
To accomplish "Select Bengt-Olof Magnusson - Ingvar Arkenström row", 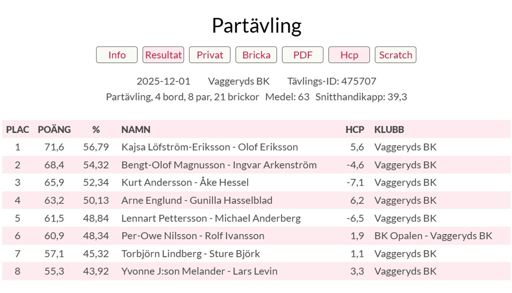I will click(219, 165).
